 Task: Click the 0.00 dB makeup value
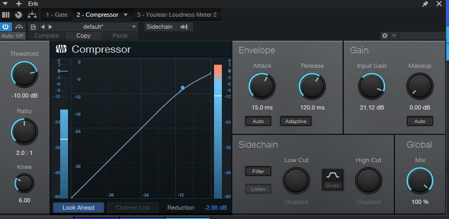(x=420, y=107)
